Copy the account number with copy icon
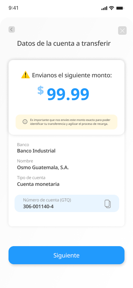133x288 pixels. 108,204
